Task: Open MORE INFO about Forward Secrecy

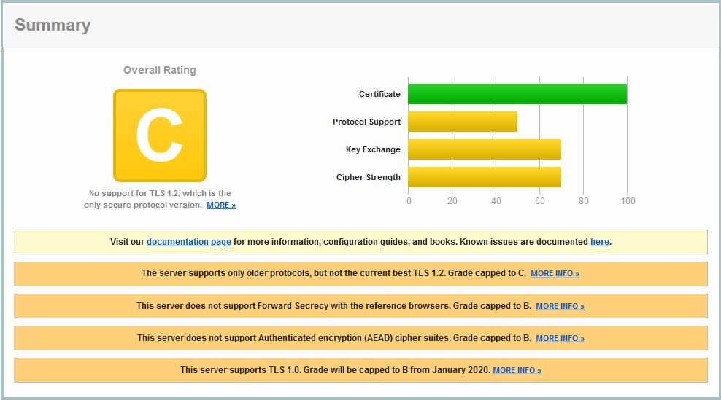Action: click(560, 306)
